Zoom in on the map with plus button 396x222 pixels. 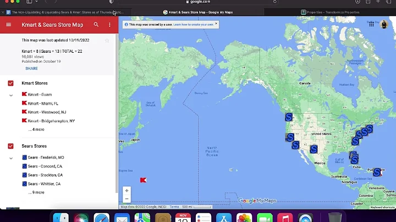pos(127,191)
